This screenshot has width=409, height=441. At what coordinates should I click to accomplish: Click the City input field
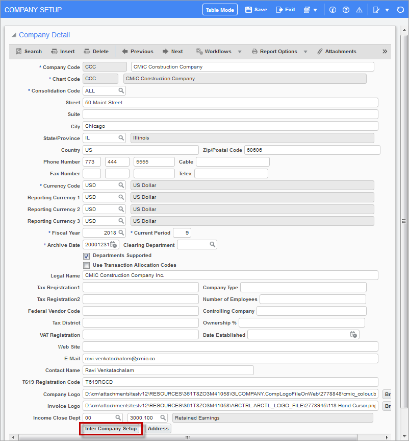[x=231, y=126]
